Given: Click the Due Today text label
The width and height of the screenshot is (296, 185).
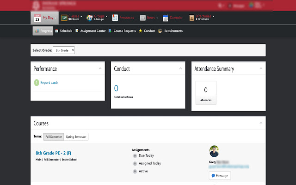Looking at the screenshot, I should [x=146, y=155].
